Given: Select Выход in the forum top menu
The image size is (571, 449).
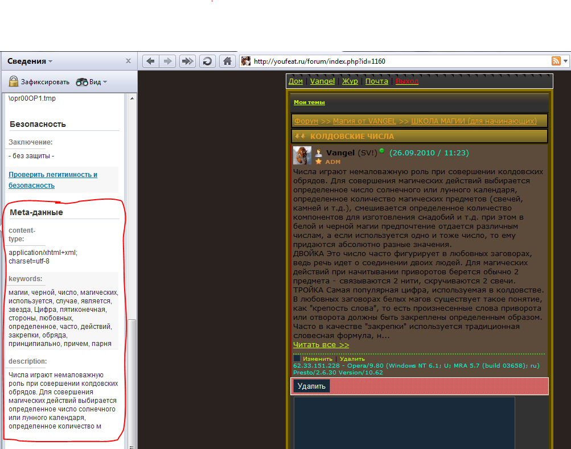Looking at the screenshot, I should pyautogui.click(x=406, y=81).
